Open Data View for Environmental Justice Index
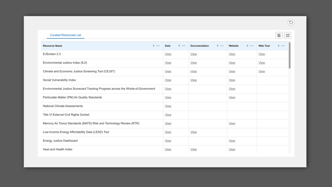Screen dimensions: 332x187 [x=168, y=63]
